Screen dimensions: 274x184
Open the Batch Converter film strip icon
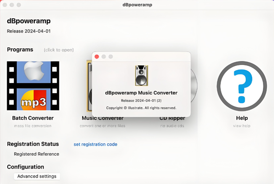pyautogui.click(x=33, y=86)
